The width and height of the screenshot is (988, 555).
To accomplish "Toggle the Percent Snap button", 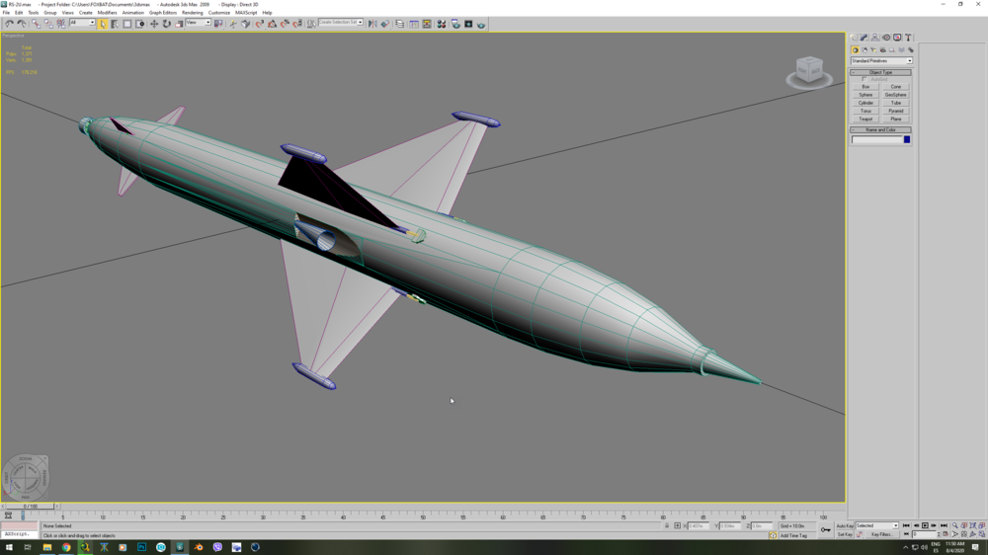I will click(285, 24).
